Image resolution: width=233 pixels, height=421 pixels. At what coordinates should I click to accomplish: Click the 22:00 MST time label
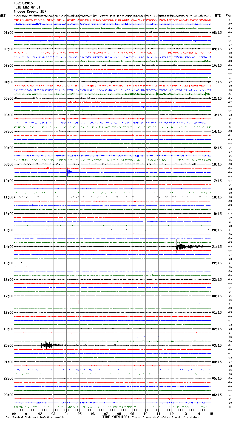click(8, 378)
